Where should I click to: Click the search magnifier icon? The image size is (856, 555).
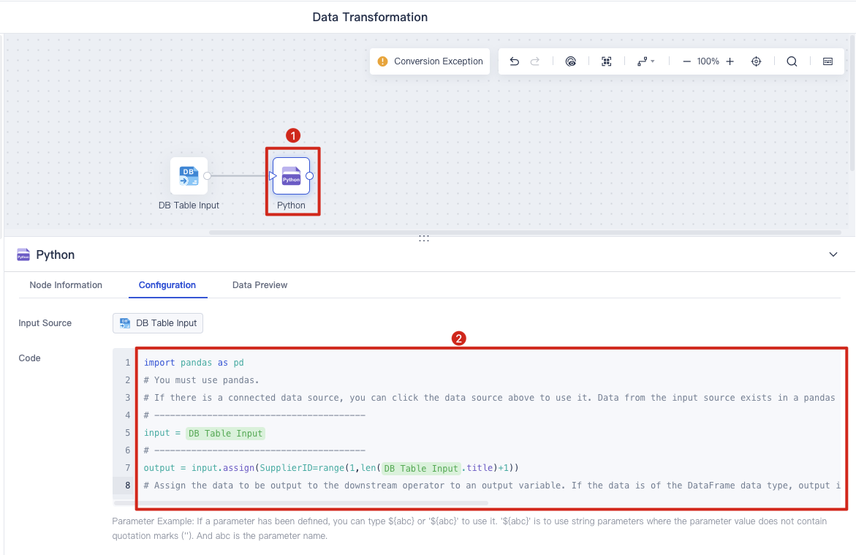[x=792, y=61]
